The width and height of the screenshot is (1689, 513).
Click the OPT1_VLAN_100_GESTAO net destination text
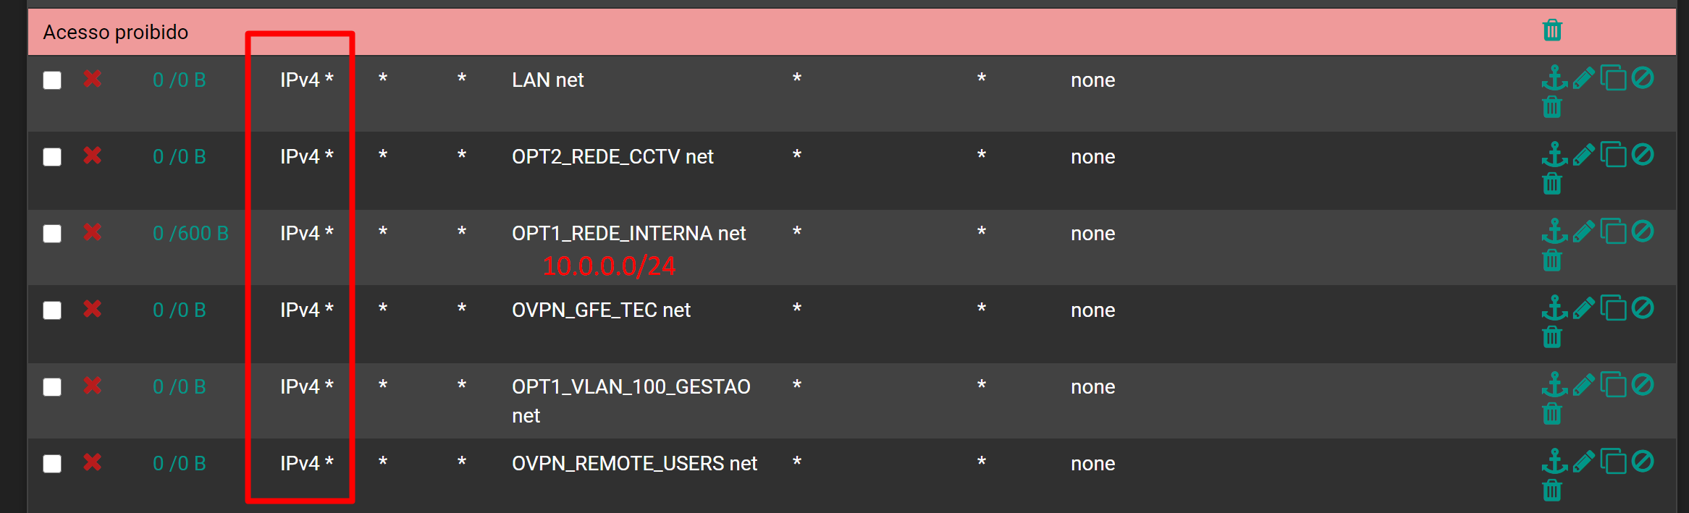(x=631, y=401)
